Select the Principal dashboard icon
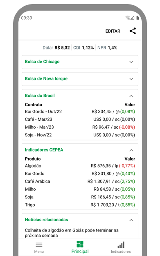The height and width of the screenshot is (256, 160). point(80,244)
